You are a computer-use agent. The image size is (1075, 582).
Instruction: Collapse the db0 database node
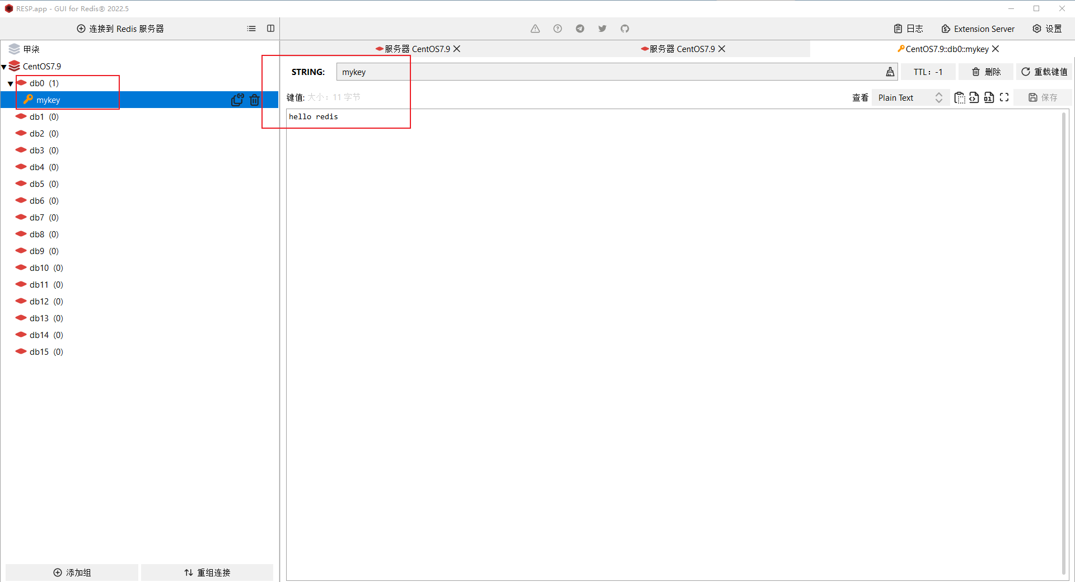click(11, 83)
